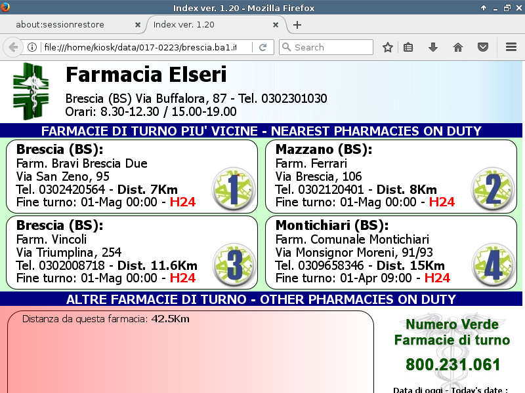The image size is (525, 393).
Task: Open a new tab with plus button
Action: (x=297, y=25)
